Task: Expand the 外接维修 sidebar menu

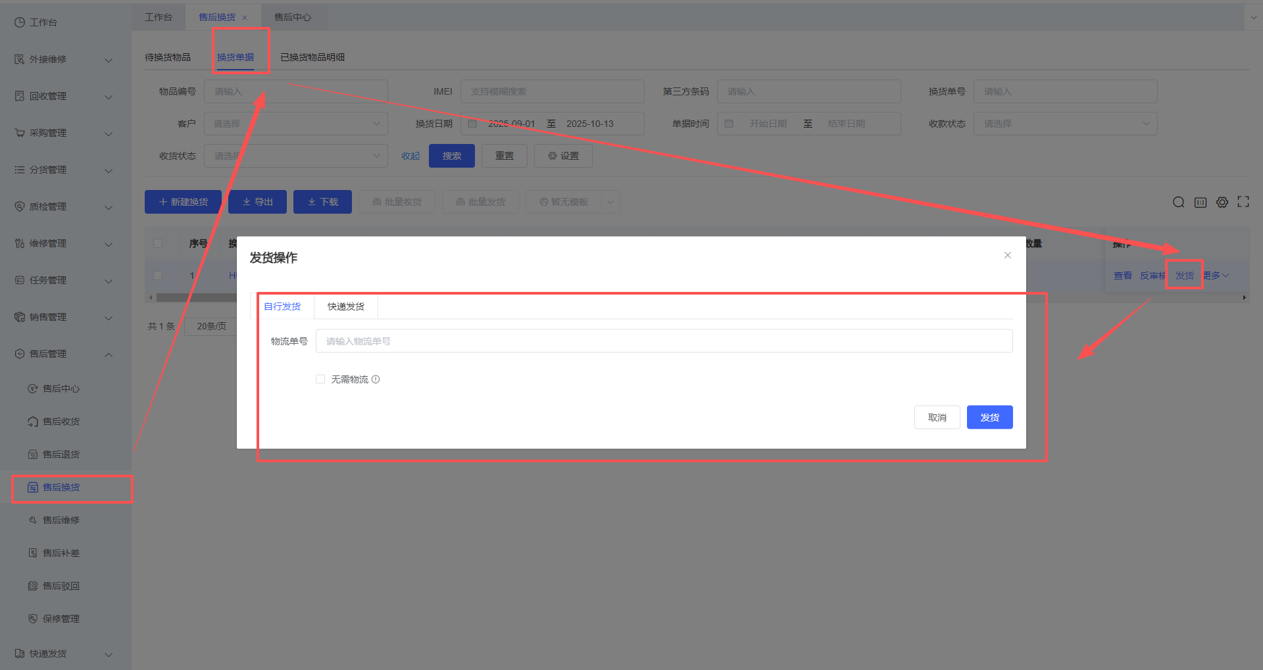Action: coord(62,59)
